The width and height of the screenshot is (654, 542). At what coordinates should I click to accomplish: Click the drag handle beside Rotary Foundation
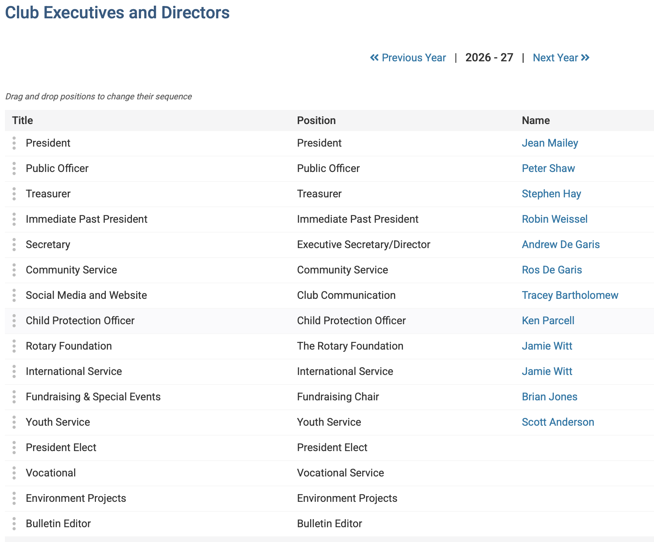14,346
